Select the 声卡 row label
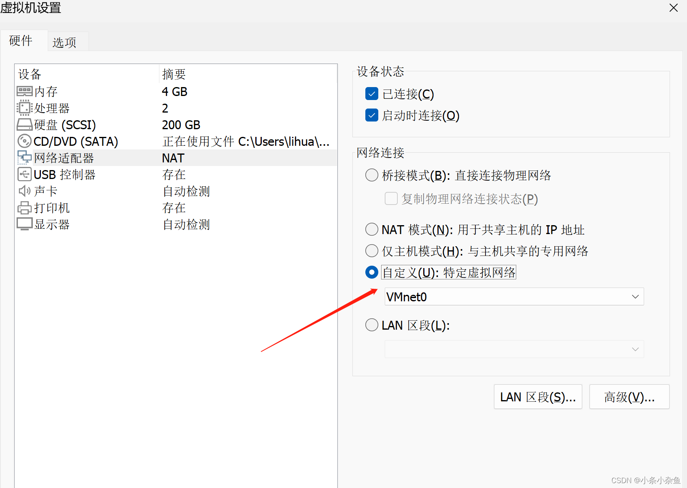Image resolution: width=687 pixels, height=488 pixels. click(x=46, y=191)
